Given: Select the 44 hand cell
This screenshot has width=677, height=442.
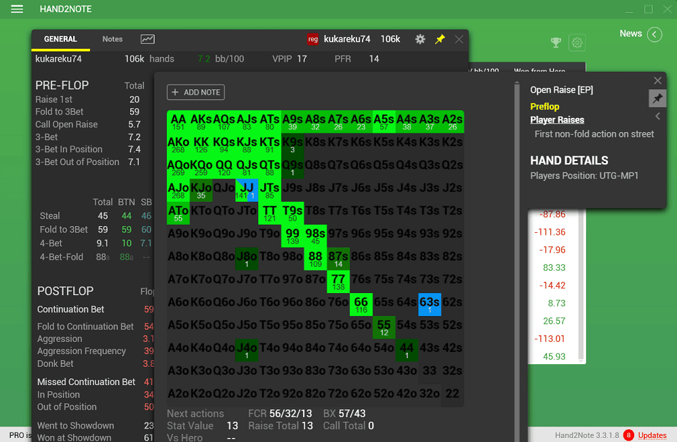Looking at the screenshot, I should point(407,350).
